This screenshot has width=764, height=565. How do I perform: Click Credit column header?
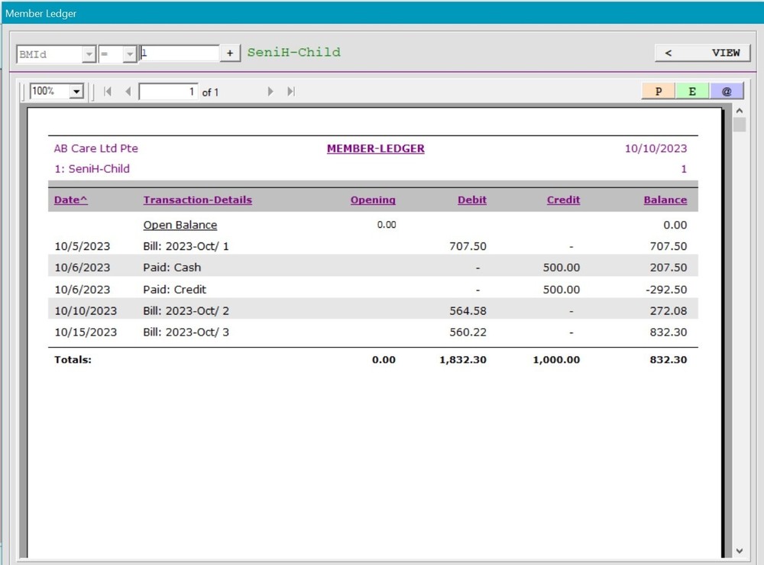[563, 200]
